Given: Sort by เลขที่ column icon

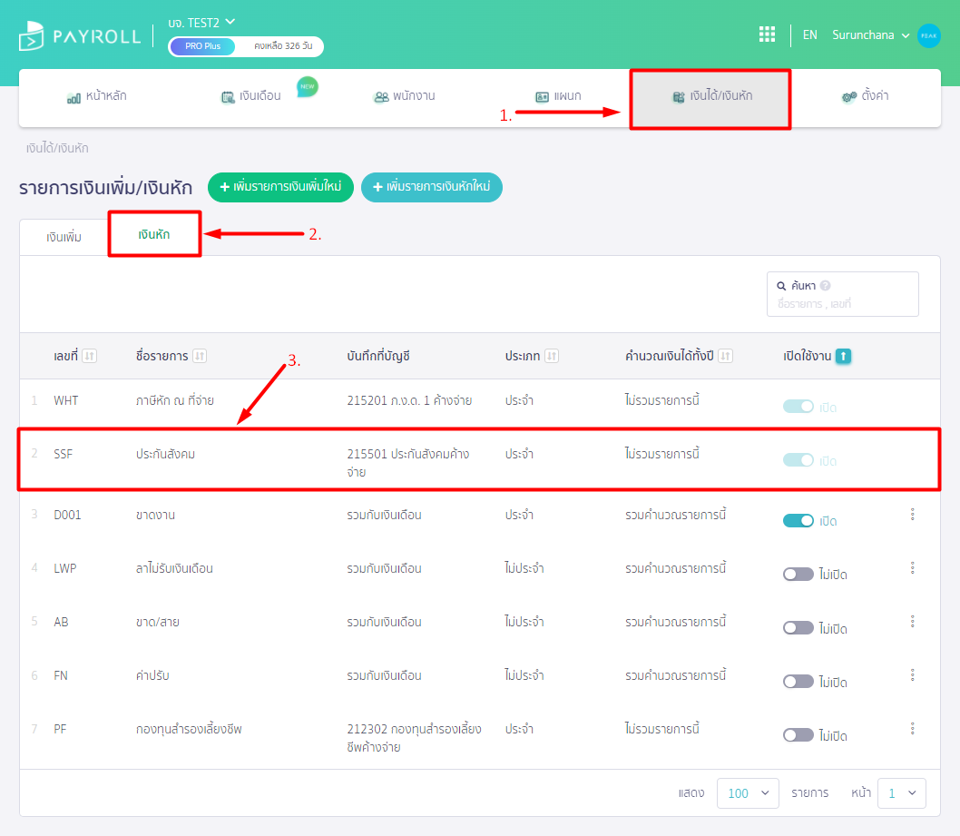Looking at the screenshot, I should tap(90, 356).
